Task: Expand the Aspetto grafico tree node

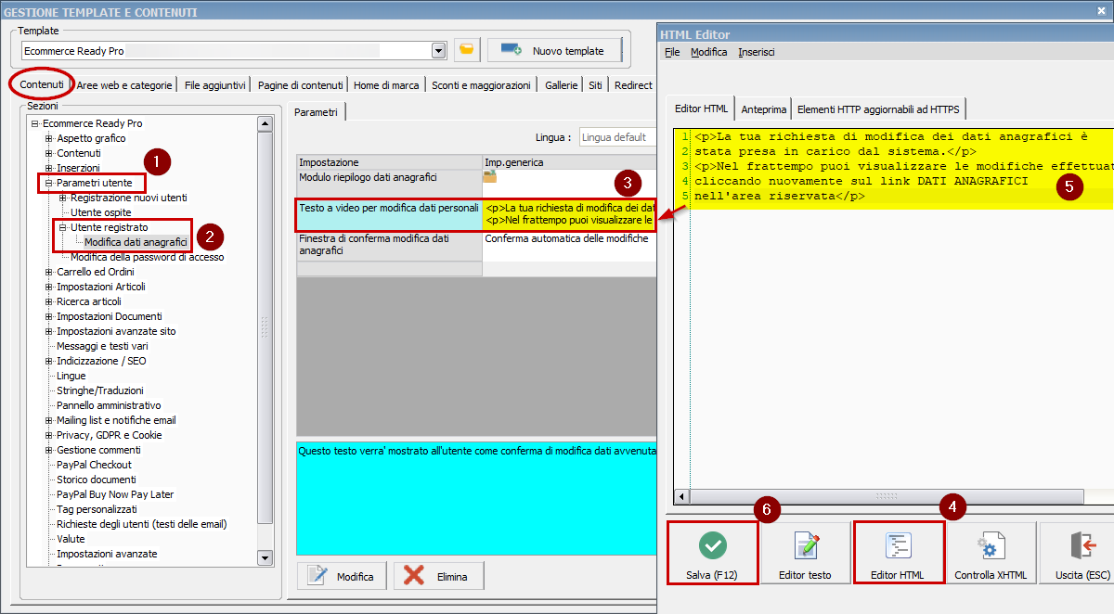Action: tap(49, 138)
